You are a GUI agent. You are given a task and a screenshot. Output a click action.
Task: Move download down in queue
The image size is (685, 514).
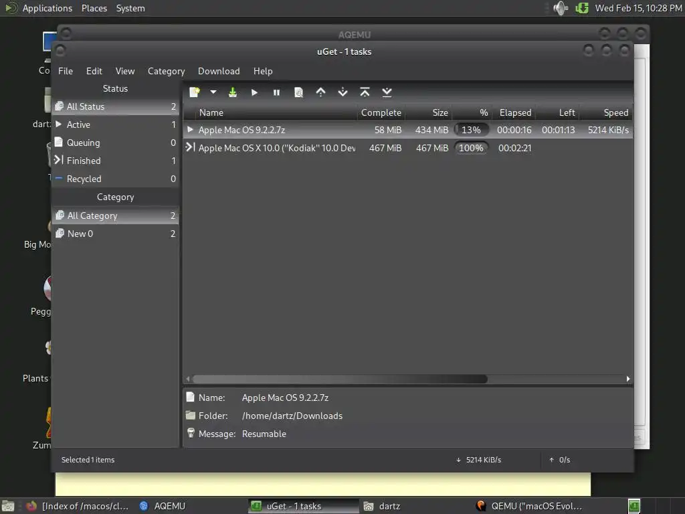click(342, 92)
